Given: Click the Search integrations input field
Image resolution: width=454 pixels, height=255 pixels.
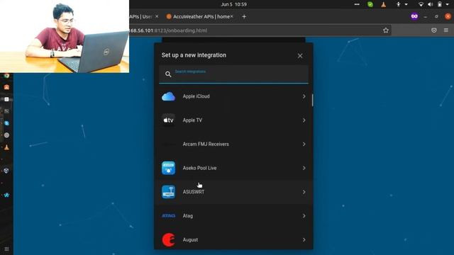Looking at the screenshot, I should tap(233, 74).
